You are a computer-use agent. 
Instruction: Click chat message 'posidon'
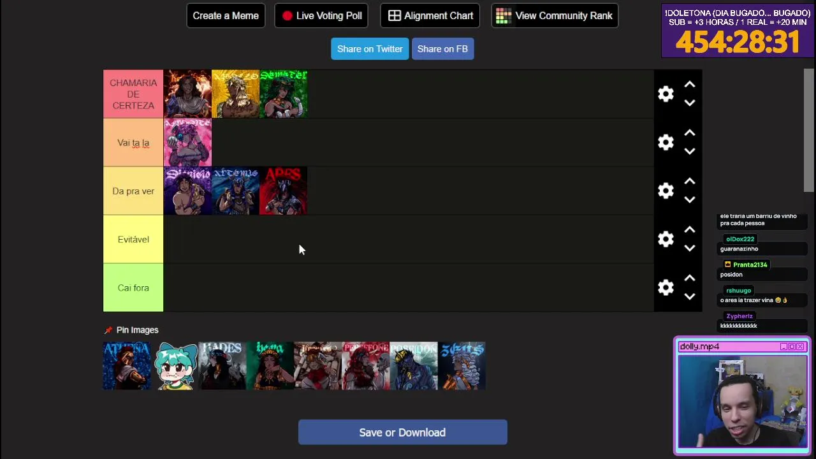click(731, 274)
